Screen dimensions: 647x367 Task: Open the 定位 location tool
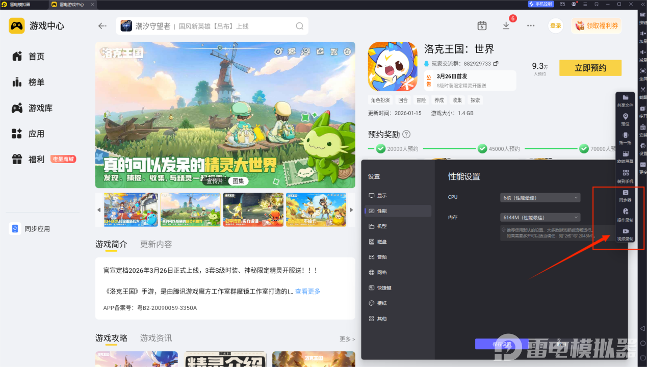point(625,119)
